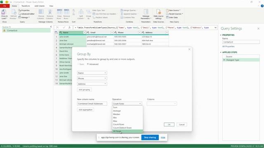Choose Average from the operation list
The height and width of the screenshot is (148, 264).
(127, 111)
